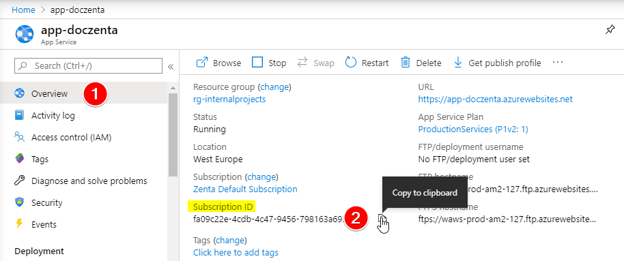Click the sidebar search field
Image resolution: width=624 pixels, height=261 pixels.
coord(88,65)
